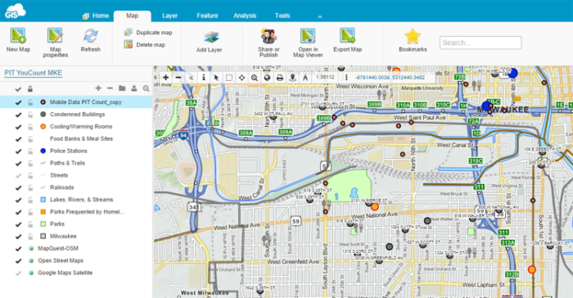Screen dimensions: 573x298
Task: Zoom in with the map plus button
Action: click(x=165, y=78)
